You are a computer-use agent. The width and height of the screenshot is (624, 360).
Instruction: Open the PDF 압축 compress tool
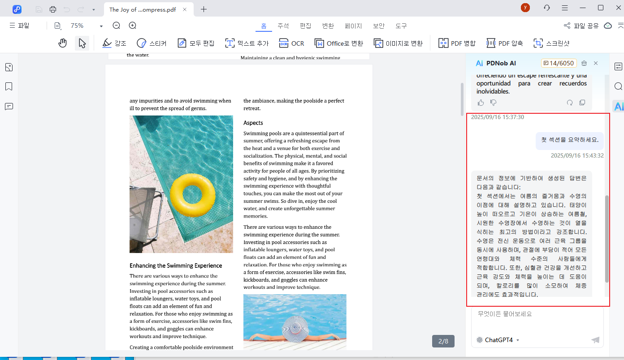(x=504, y=43)
